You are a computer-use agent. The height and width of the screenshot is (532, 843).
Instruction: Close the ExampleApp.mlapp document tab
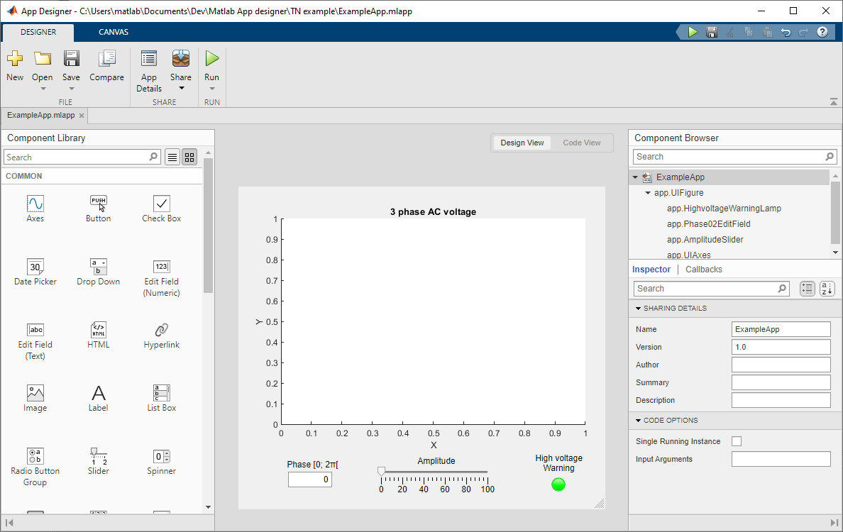click(x=82, y=116)
